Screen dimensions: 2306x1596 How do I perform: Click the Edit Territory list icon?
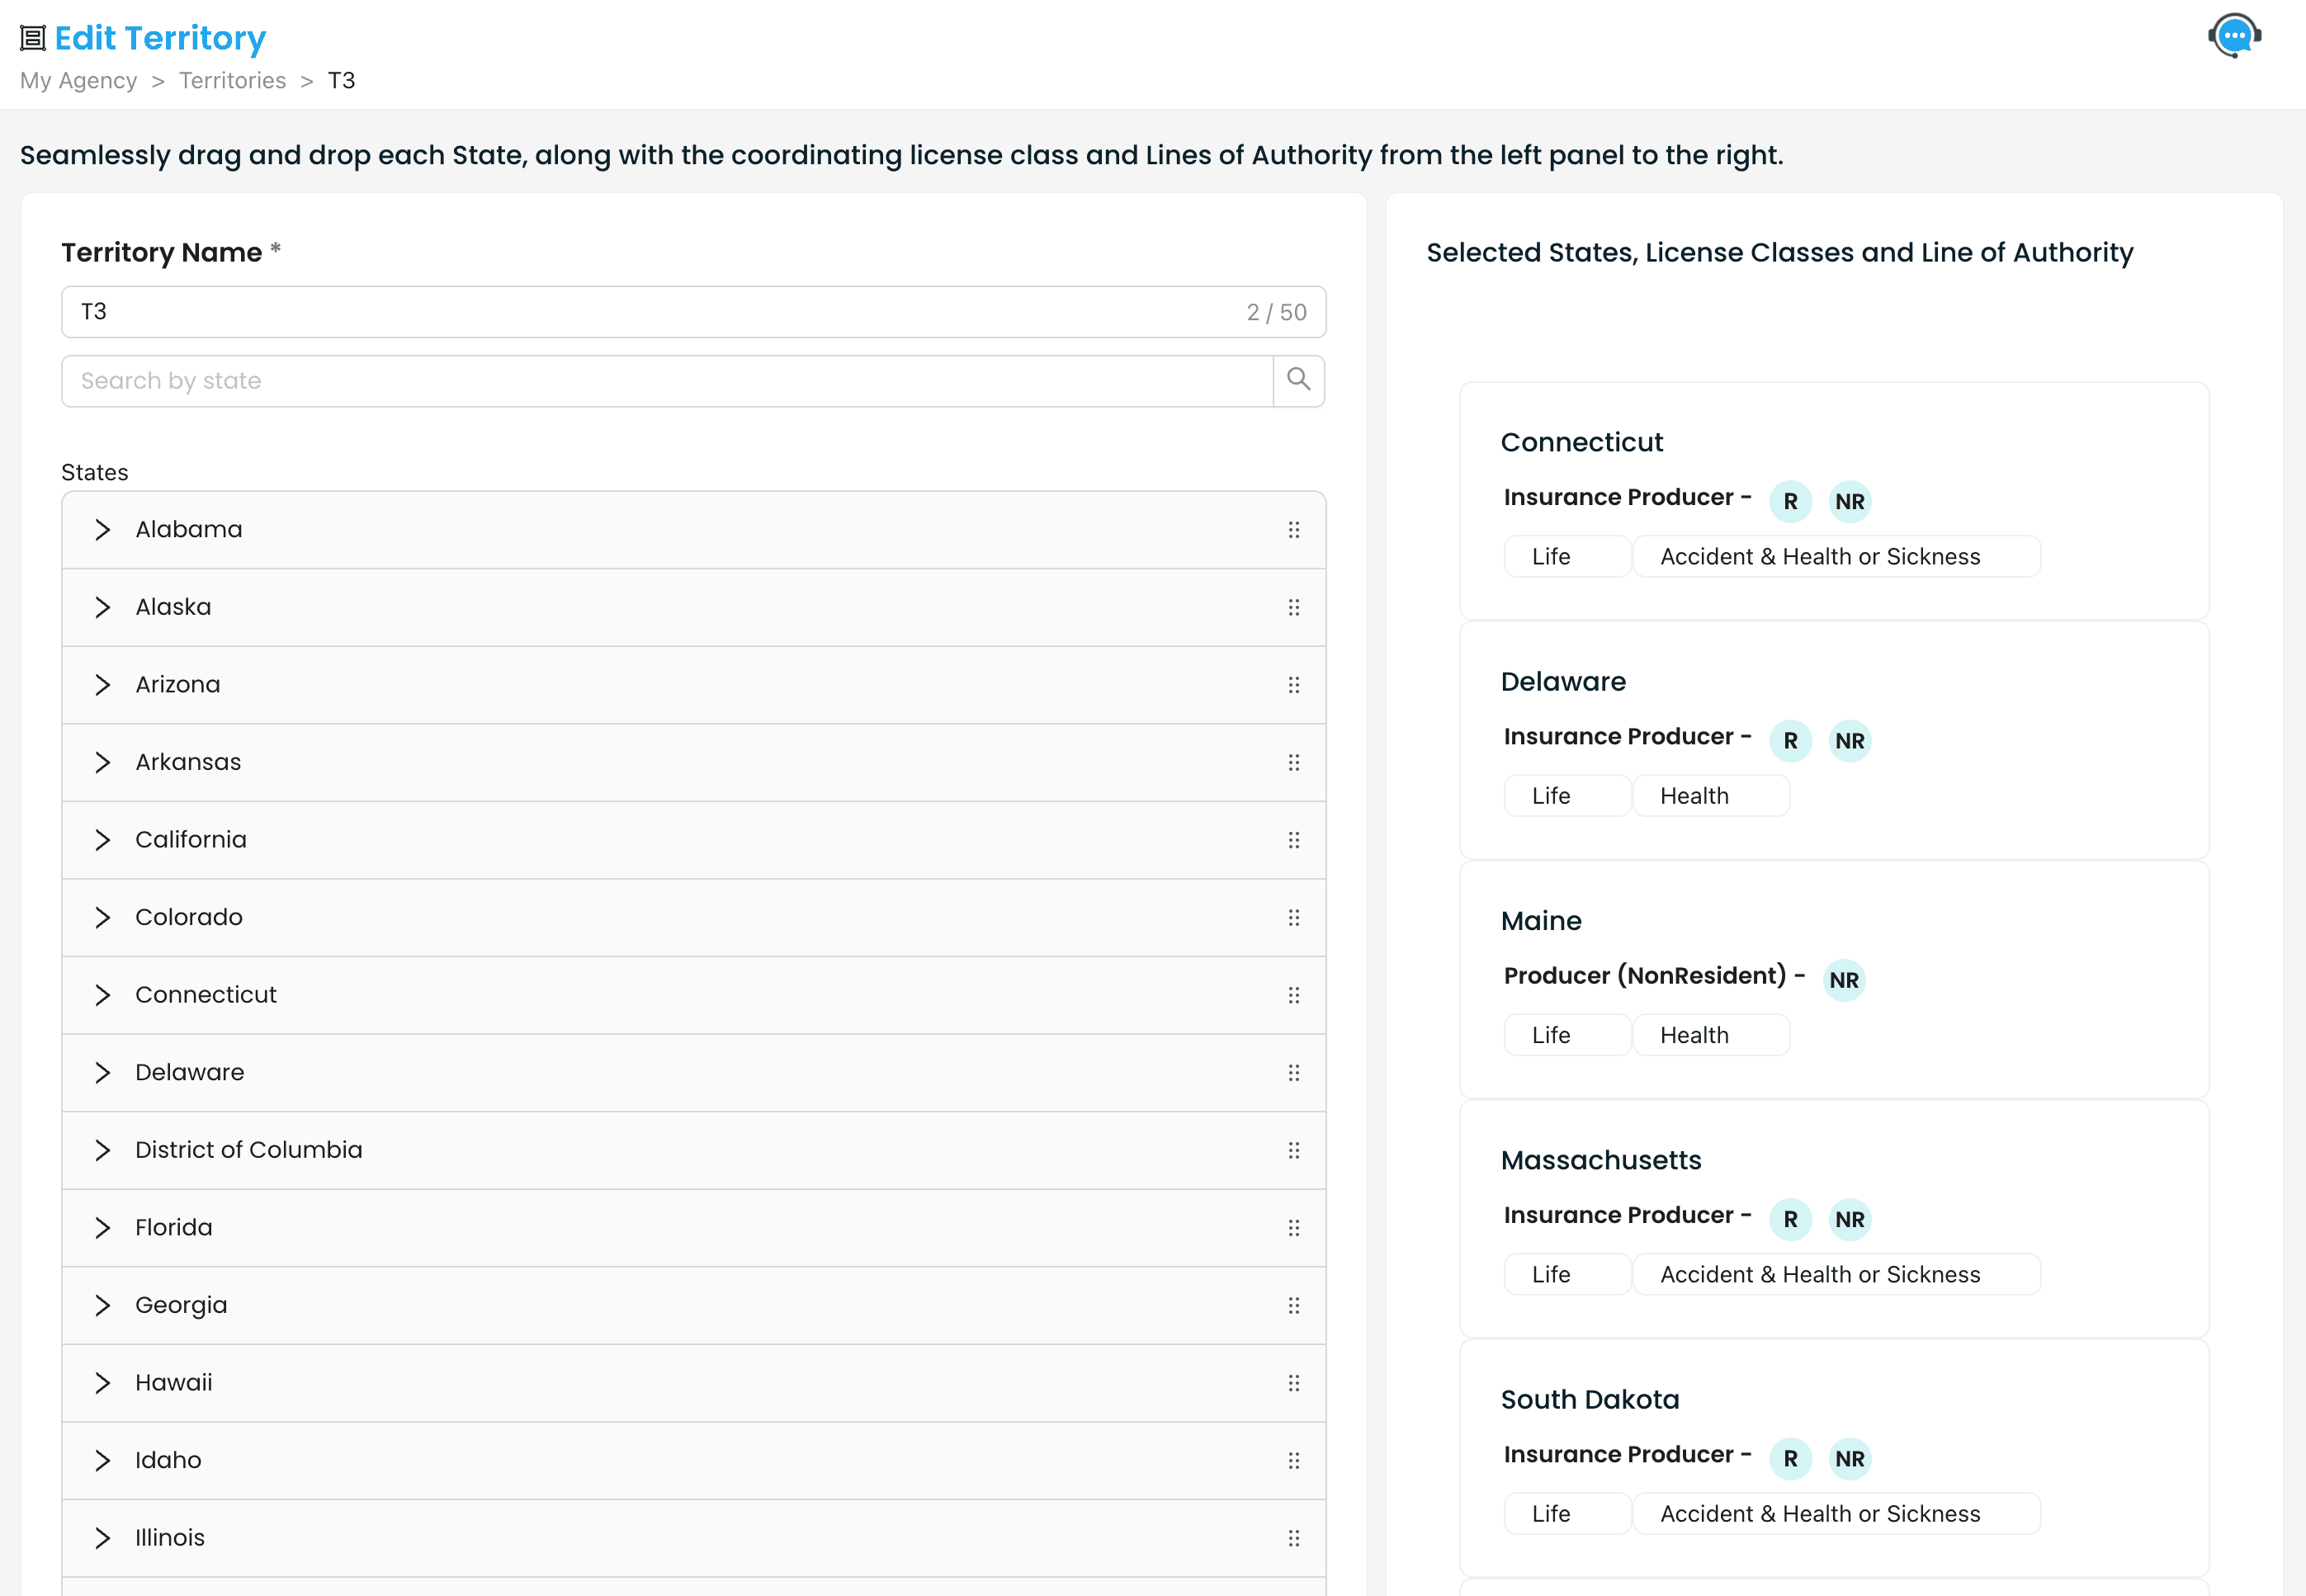33,38
